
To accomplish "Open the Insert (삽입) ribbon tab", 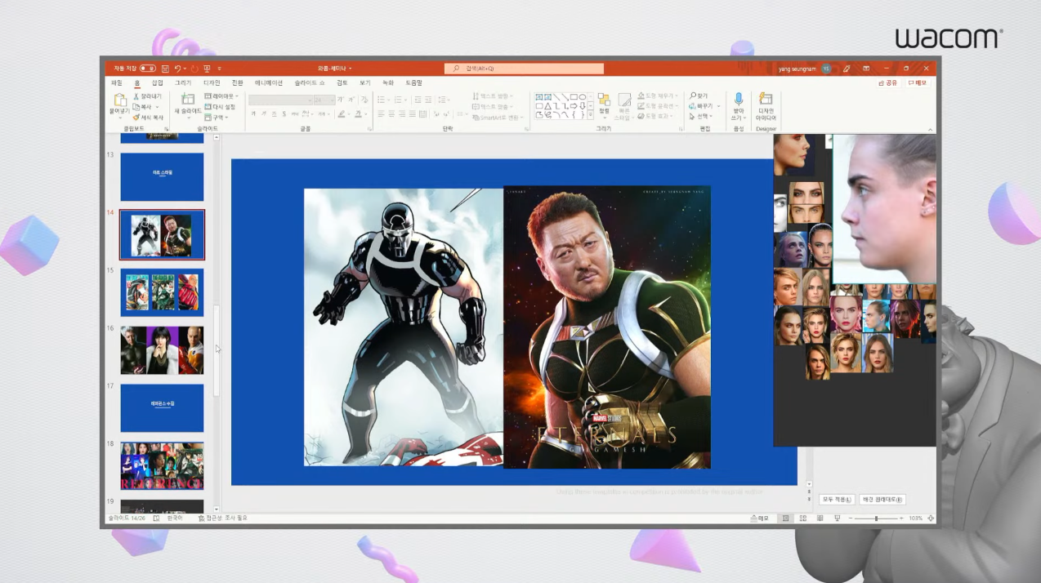I will coord(157,82).
